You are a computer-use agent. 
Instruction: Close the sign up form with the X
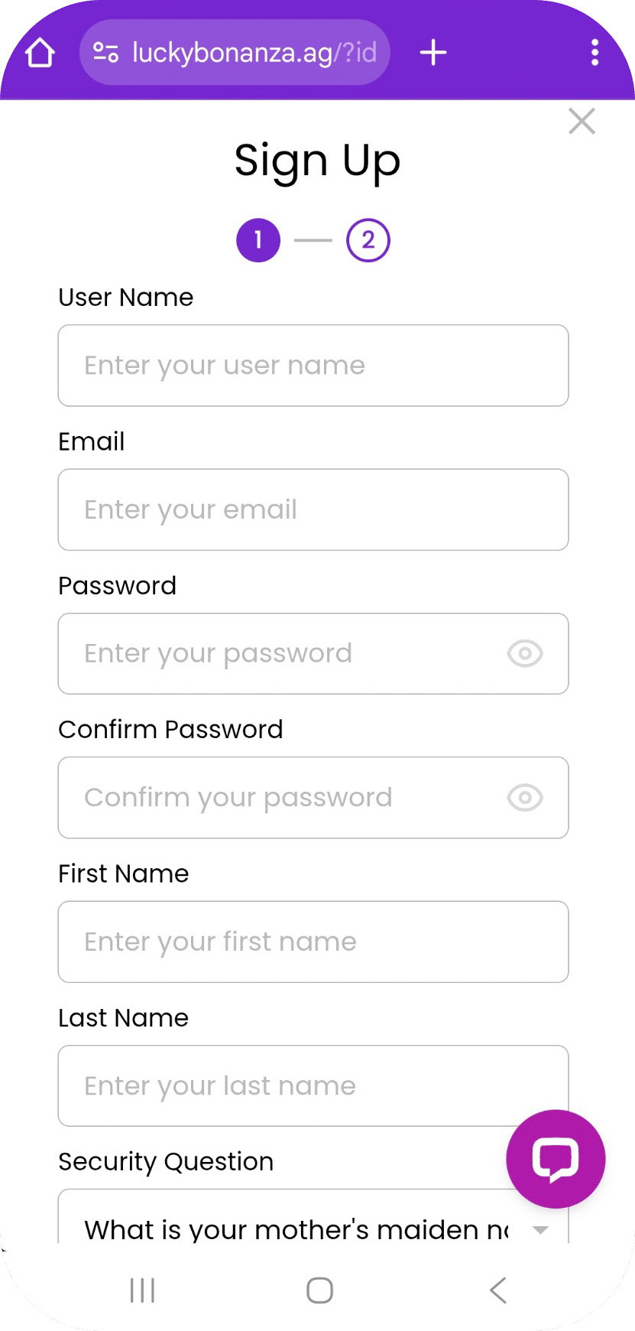click(x=582, y=121)
